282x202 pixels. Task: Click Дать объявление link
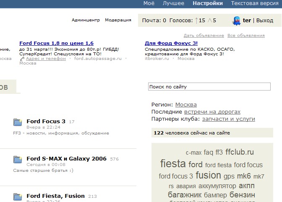(x=204, y=36)
